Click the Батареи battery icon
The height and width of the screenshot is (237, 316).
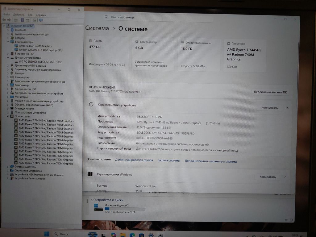(x=12, y=38)
